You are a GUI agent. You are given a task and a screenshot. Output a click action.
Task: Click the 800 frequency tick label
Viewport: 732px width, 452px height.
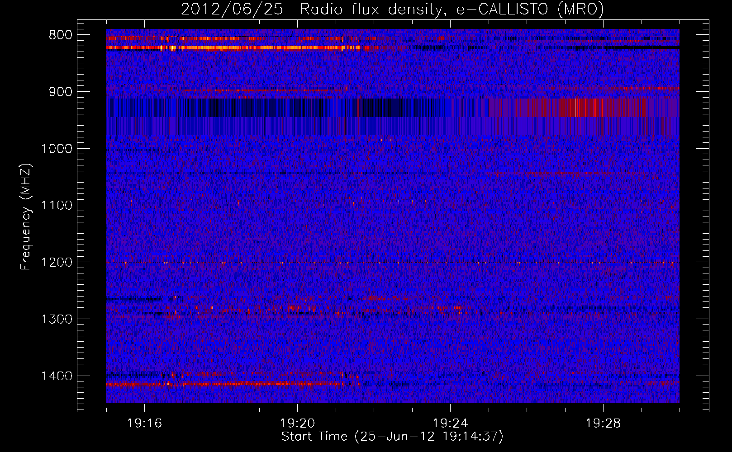[60, 35]
